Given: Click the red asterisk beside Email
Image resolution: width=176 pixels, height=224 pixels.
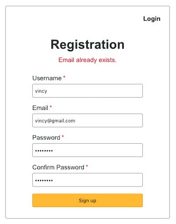Looking at the screenshot, I should click(x=51, y=107).
